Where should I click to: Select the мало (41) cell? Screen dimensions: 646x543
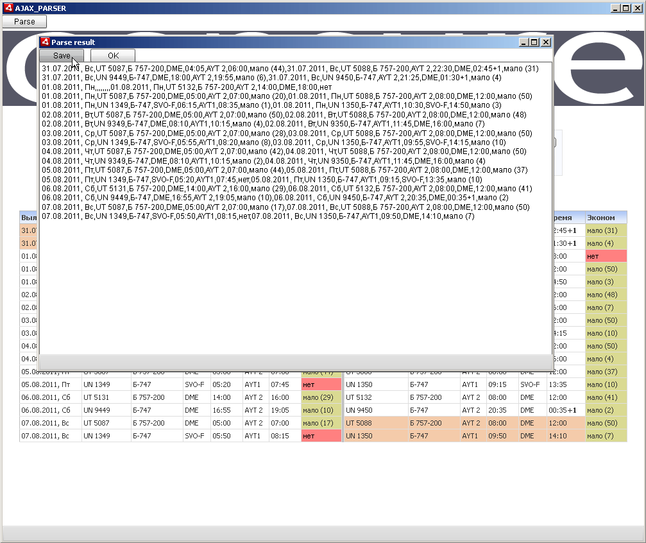tap(606, 397)
